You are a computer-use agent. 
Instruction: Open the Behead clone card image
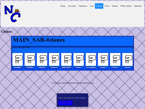(42, 59)
